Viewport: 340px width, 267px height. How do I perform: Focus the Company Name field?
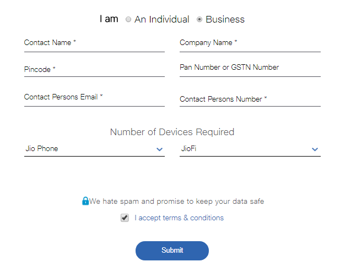[250, 44]
